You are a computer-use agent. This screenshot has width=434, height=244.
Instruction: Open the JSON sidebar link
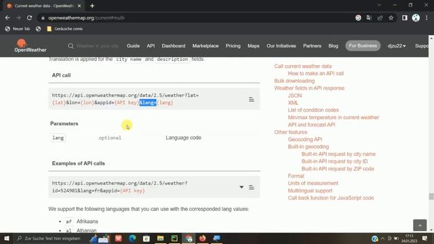point(295,96)
